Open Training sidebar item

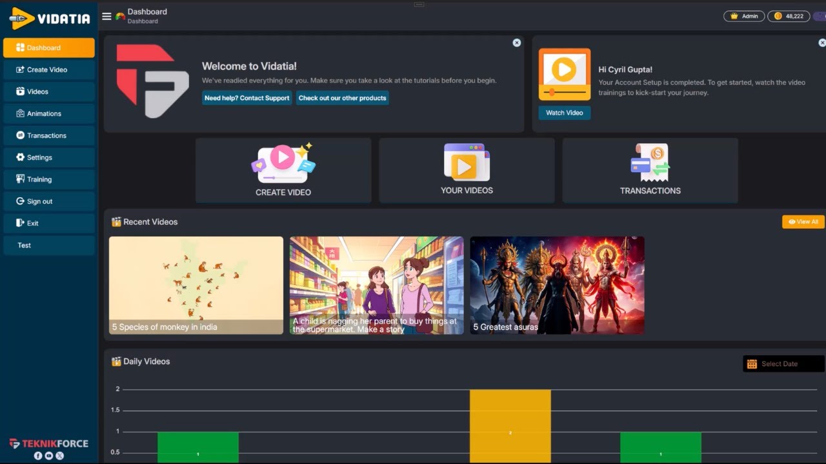[49, 179]
